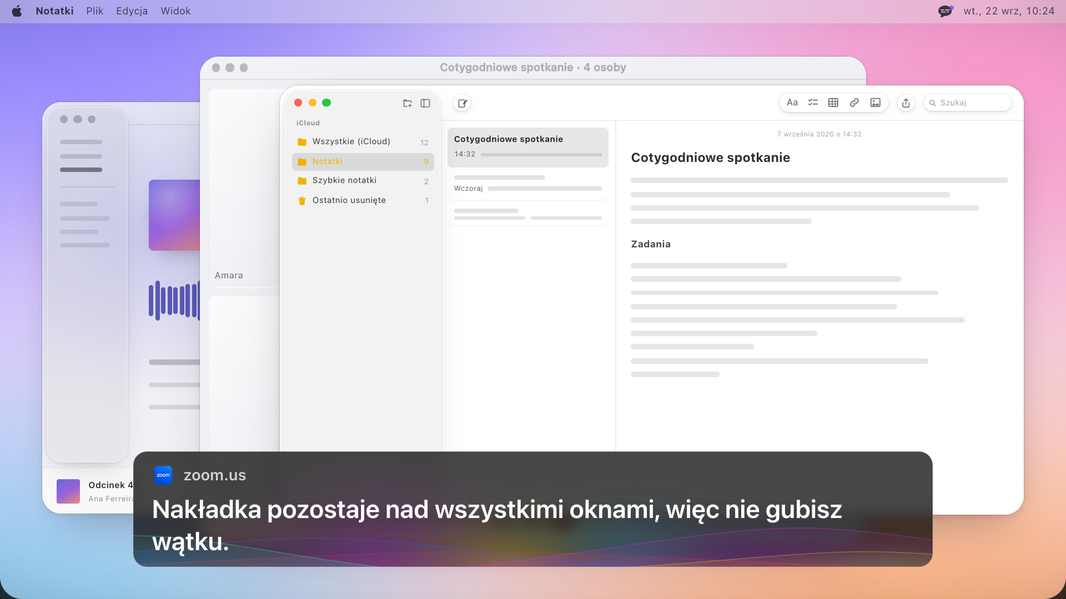Click the Szukaj search field

[967, 103]
